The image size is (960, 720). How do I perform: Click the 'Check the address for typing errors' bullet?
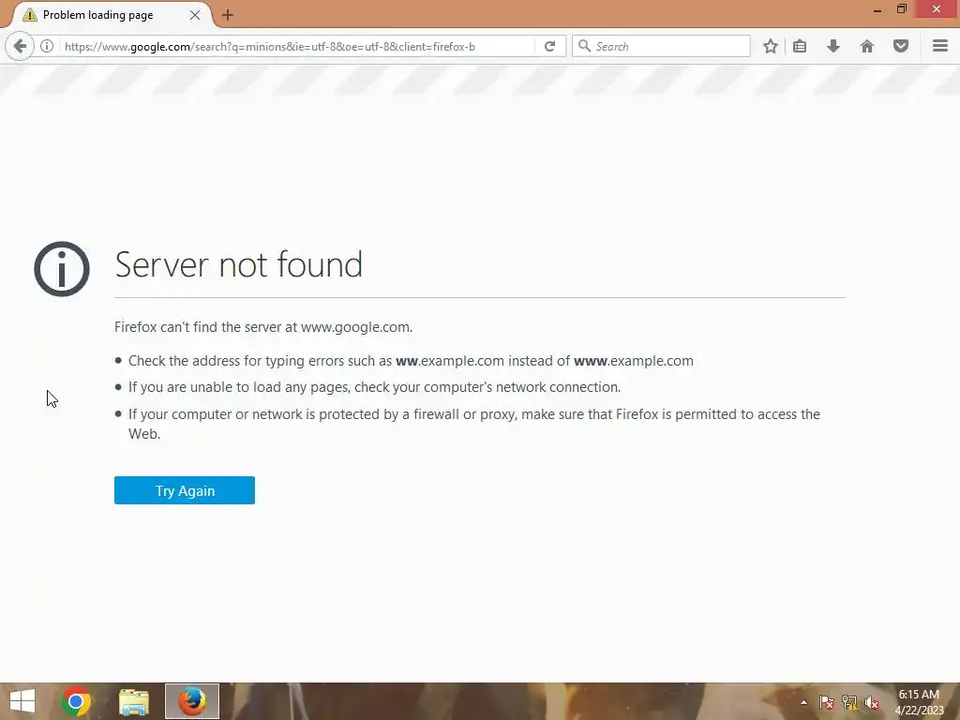pyautogui.click(x=411, y=361)
